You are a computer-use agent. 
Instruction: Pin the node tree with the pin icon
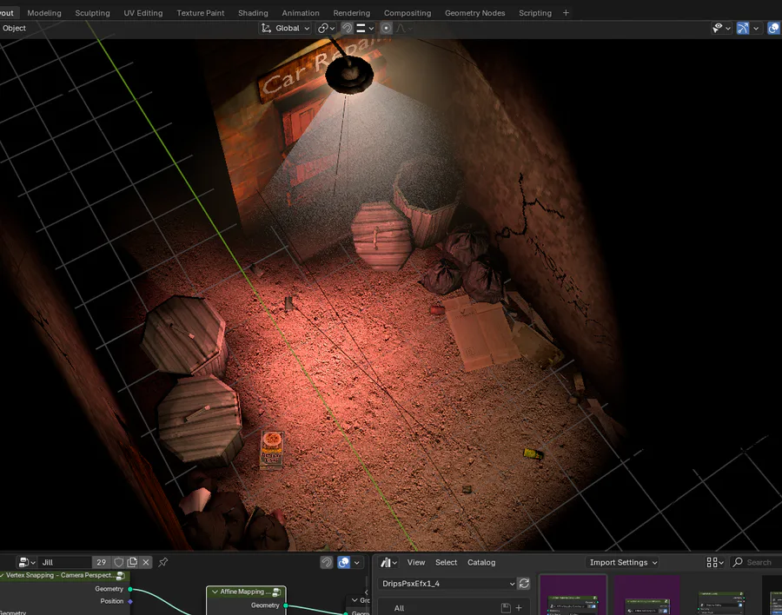[162, 562]
